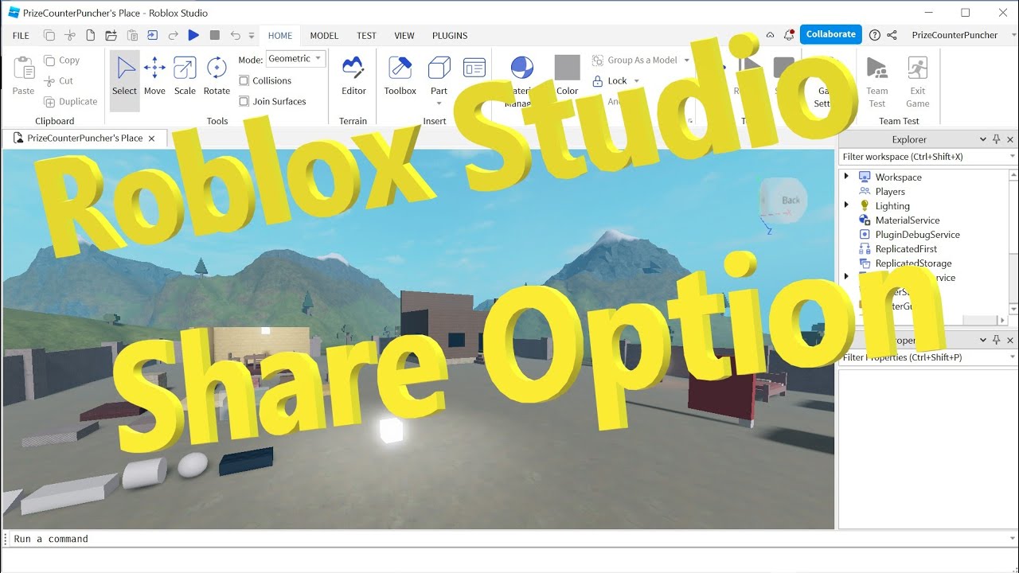The image size is (1019, 573).
Task: Open the quick access toolbar customize arrow
Action: point(252,35)
